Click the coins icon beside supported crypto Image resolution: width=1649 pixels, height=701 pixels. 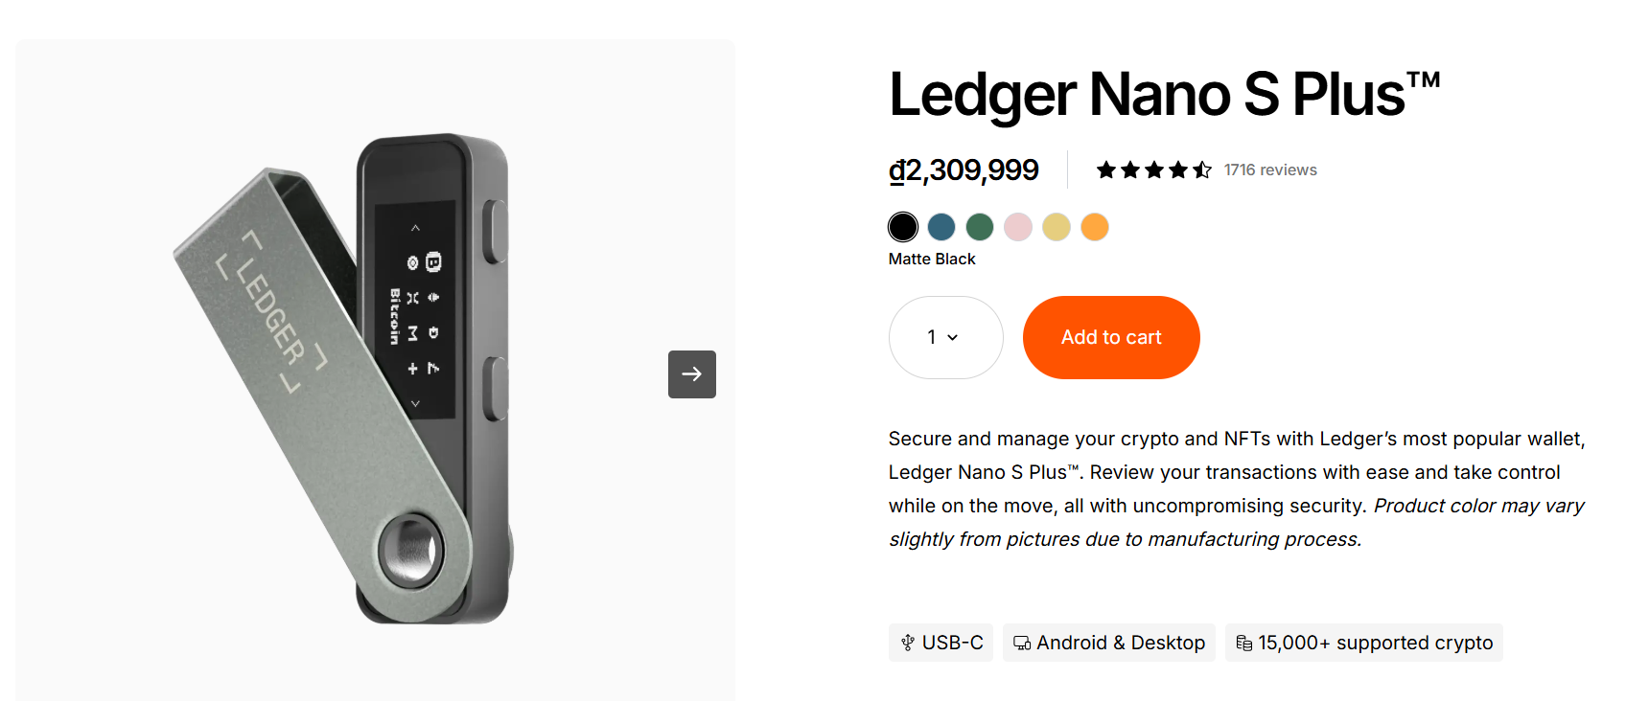point(1243,643)
